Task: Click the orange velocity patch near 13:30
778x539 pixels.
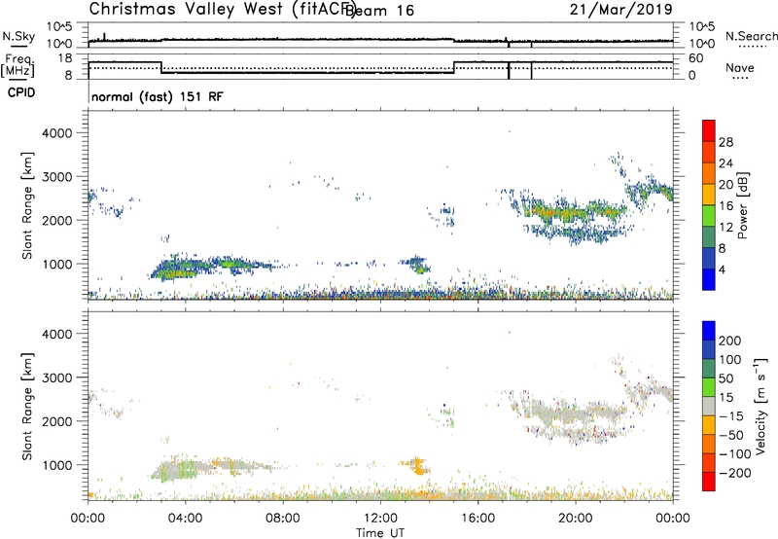Action: (417, 466)
